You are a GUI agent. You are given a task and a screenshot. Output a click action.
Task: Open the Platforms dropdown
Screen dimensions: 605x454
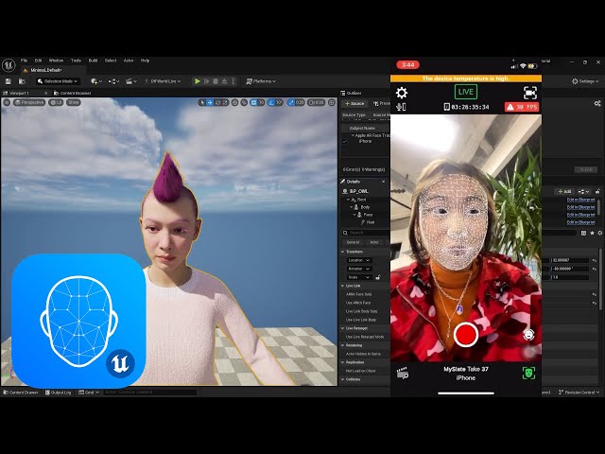[261, 81]
